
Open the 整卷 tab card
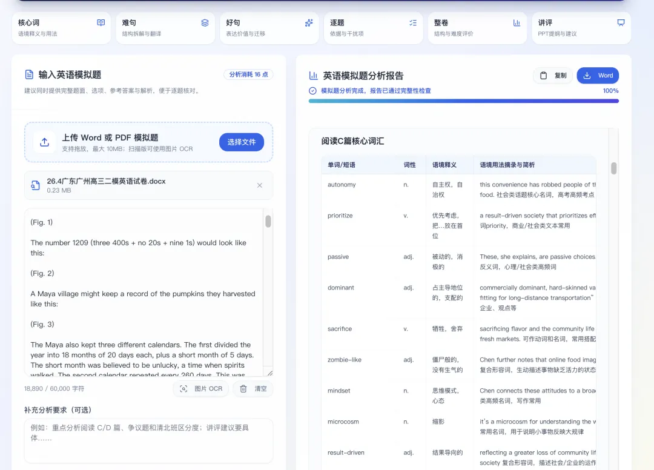point(478,28)
